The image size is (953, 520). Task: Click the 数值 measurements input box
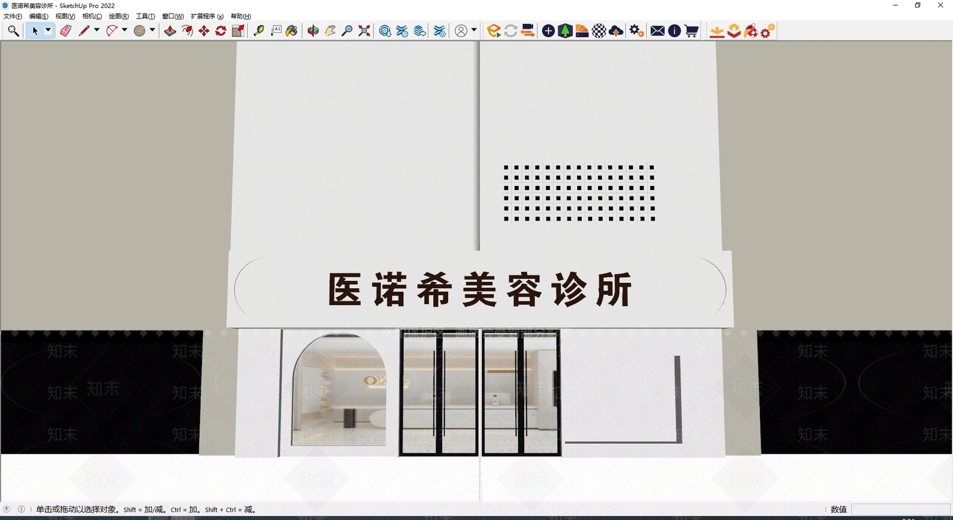pyautogui.click(x=901, y=509)
